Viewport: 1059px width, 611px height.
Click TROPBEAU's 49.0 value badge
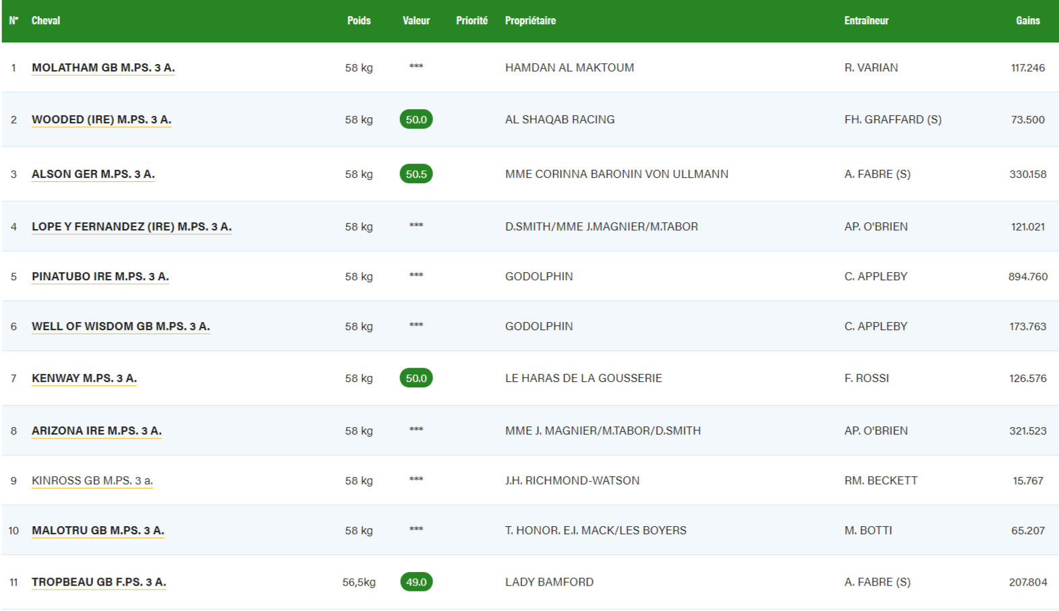coord(416,582)
